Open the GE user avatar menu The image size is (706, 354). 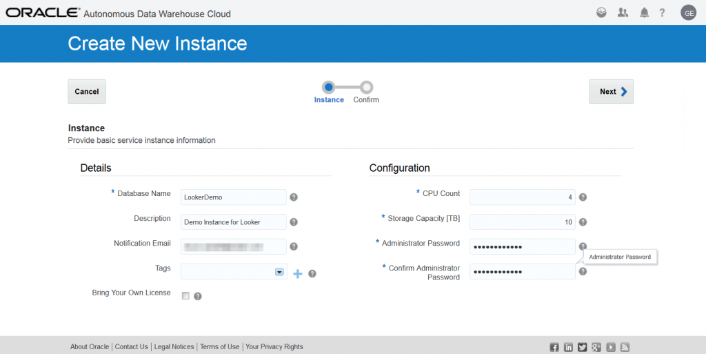click(x=688, y=13)
